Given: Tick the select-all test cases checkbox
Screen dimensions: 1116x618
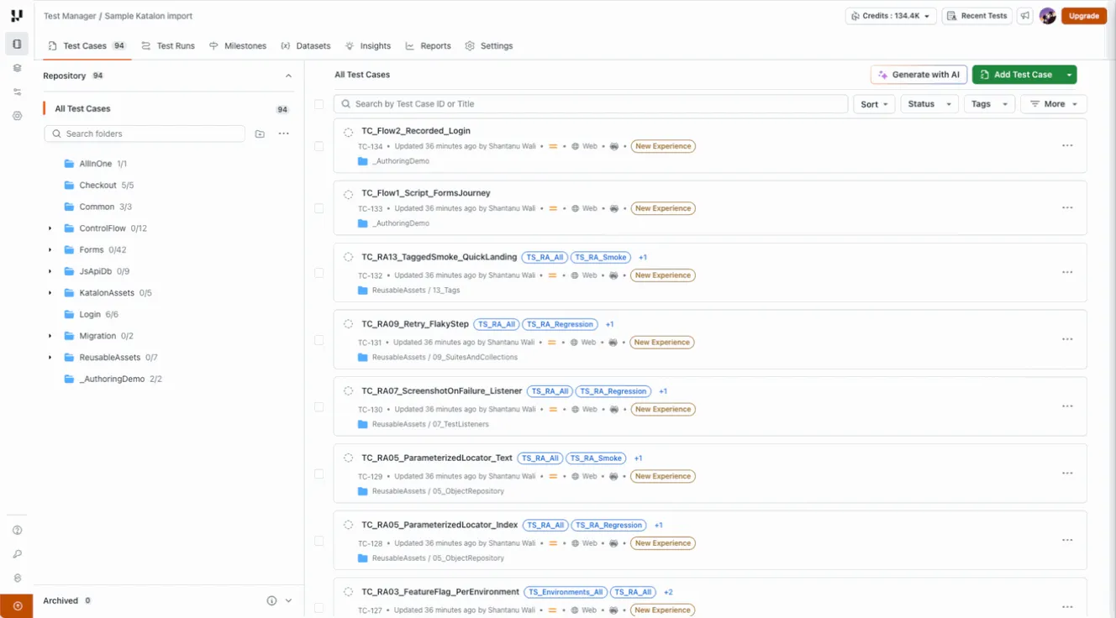Looking at the screenshot, I should tap(318, 105).
